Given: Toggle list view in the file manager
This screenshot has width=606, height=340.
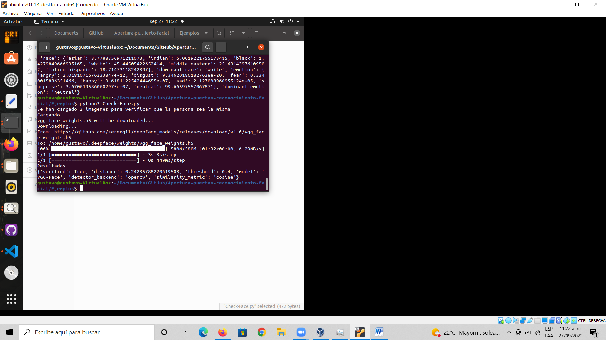Looking at the screenshot, I should point(232,33).
